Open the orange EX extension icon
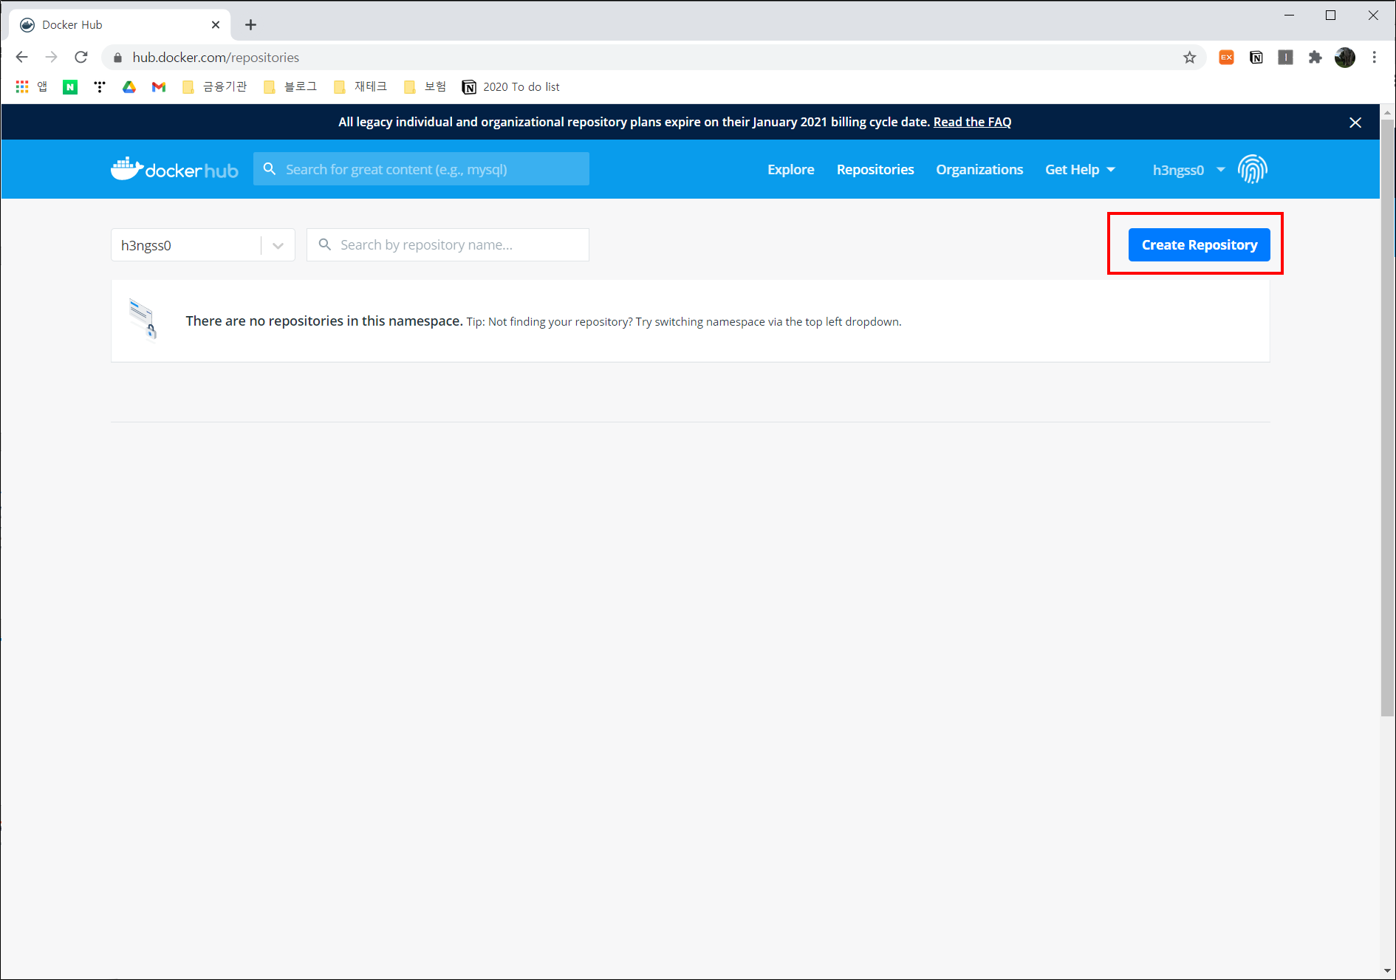The image size is (1396, 980). [x=1226, y=57]
